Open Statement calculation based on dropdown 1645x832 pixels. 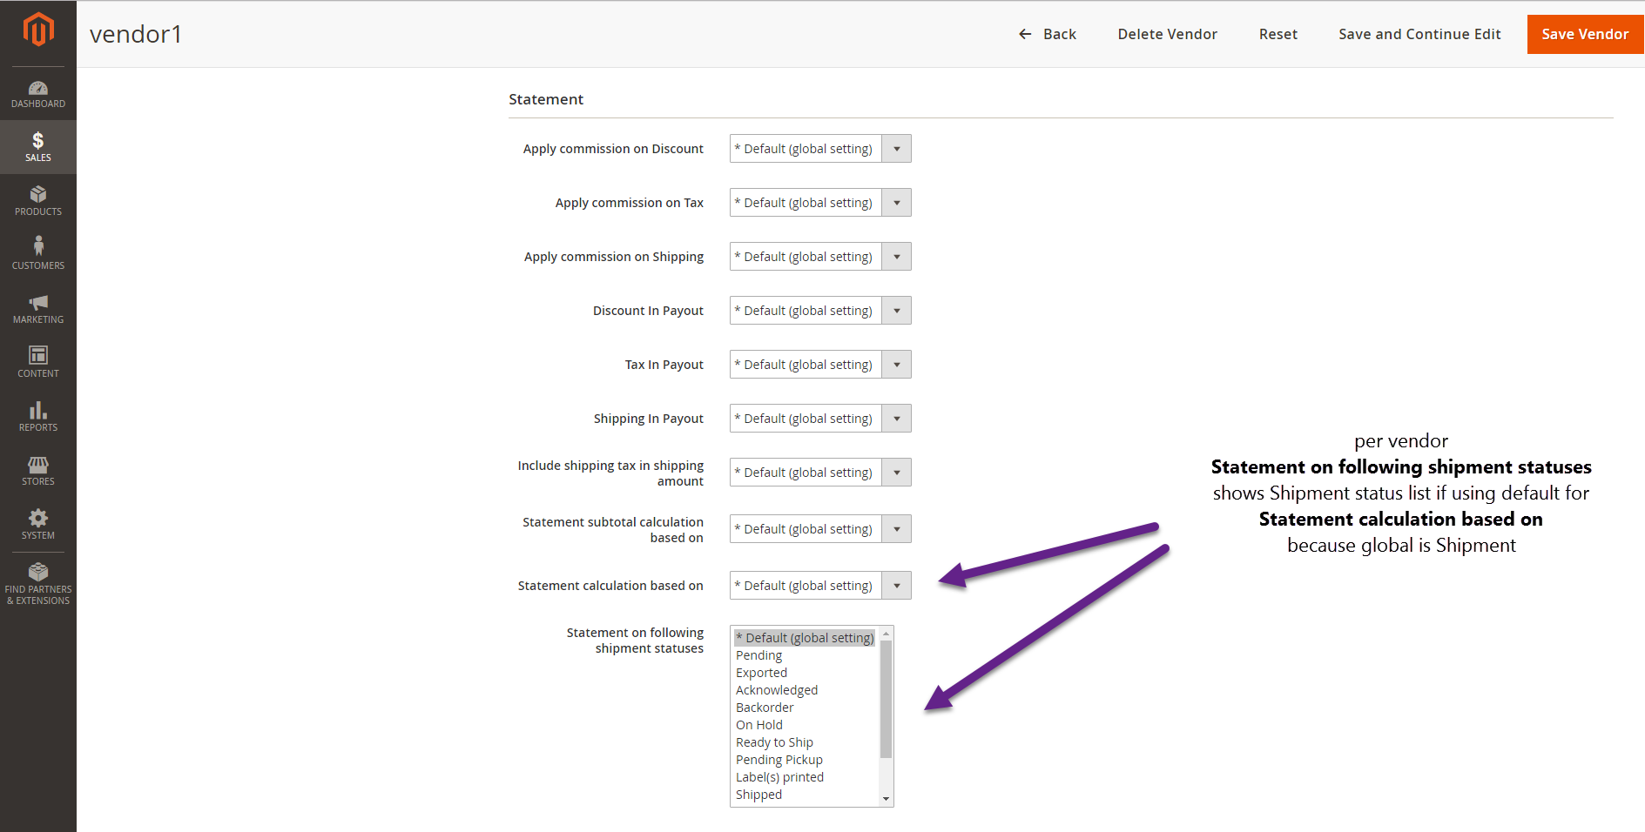(820, 586)
